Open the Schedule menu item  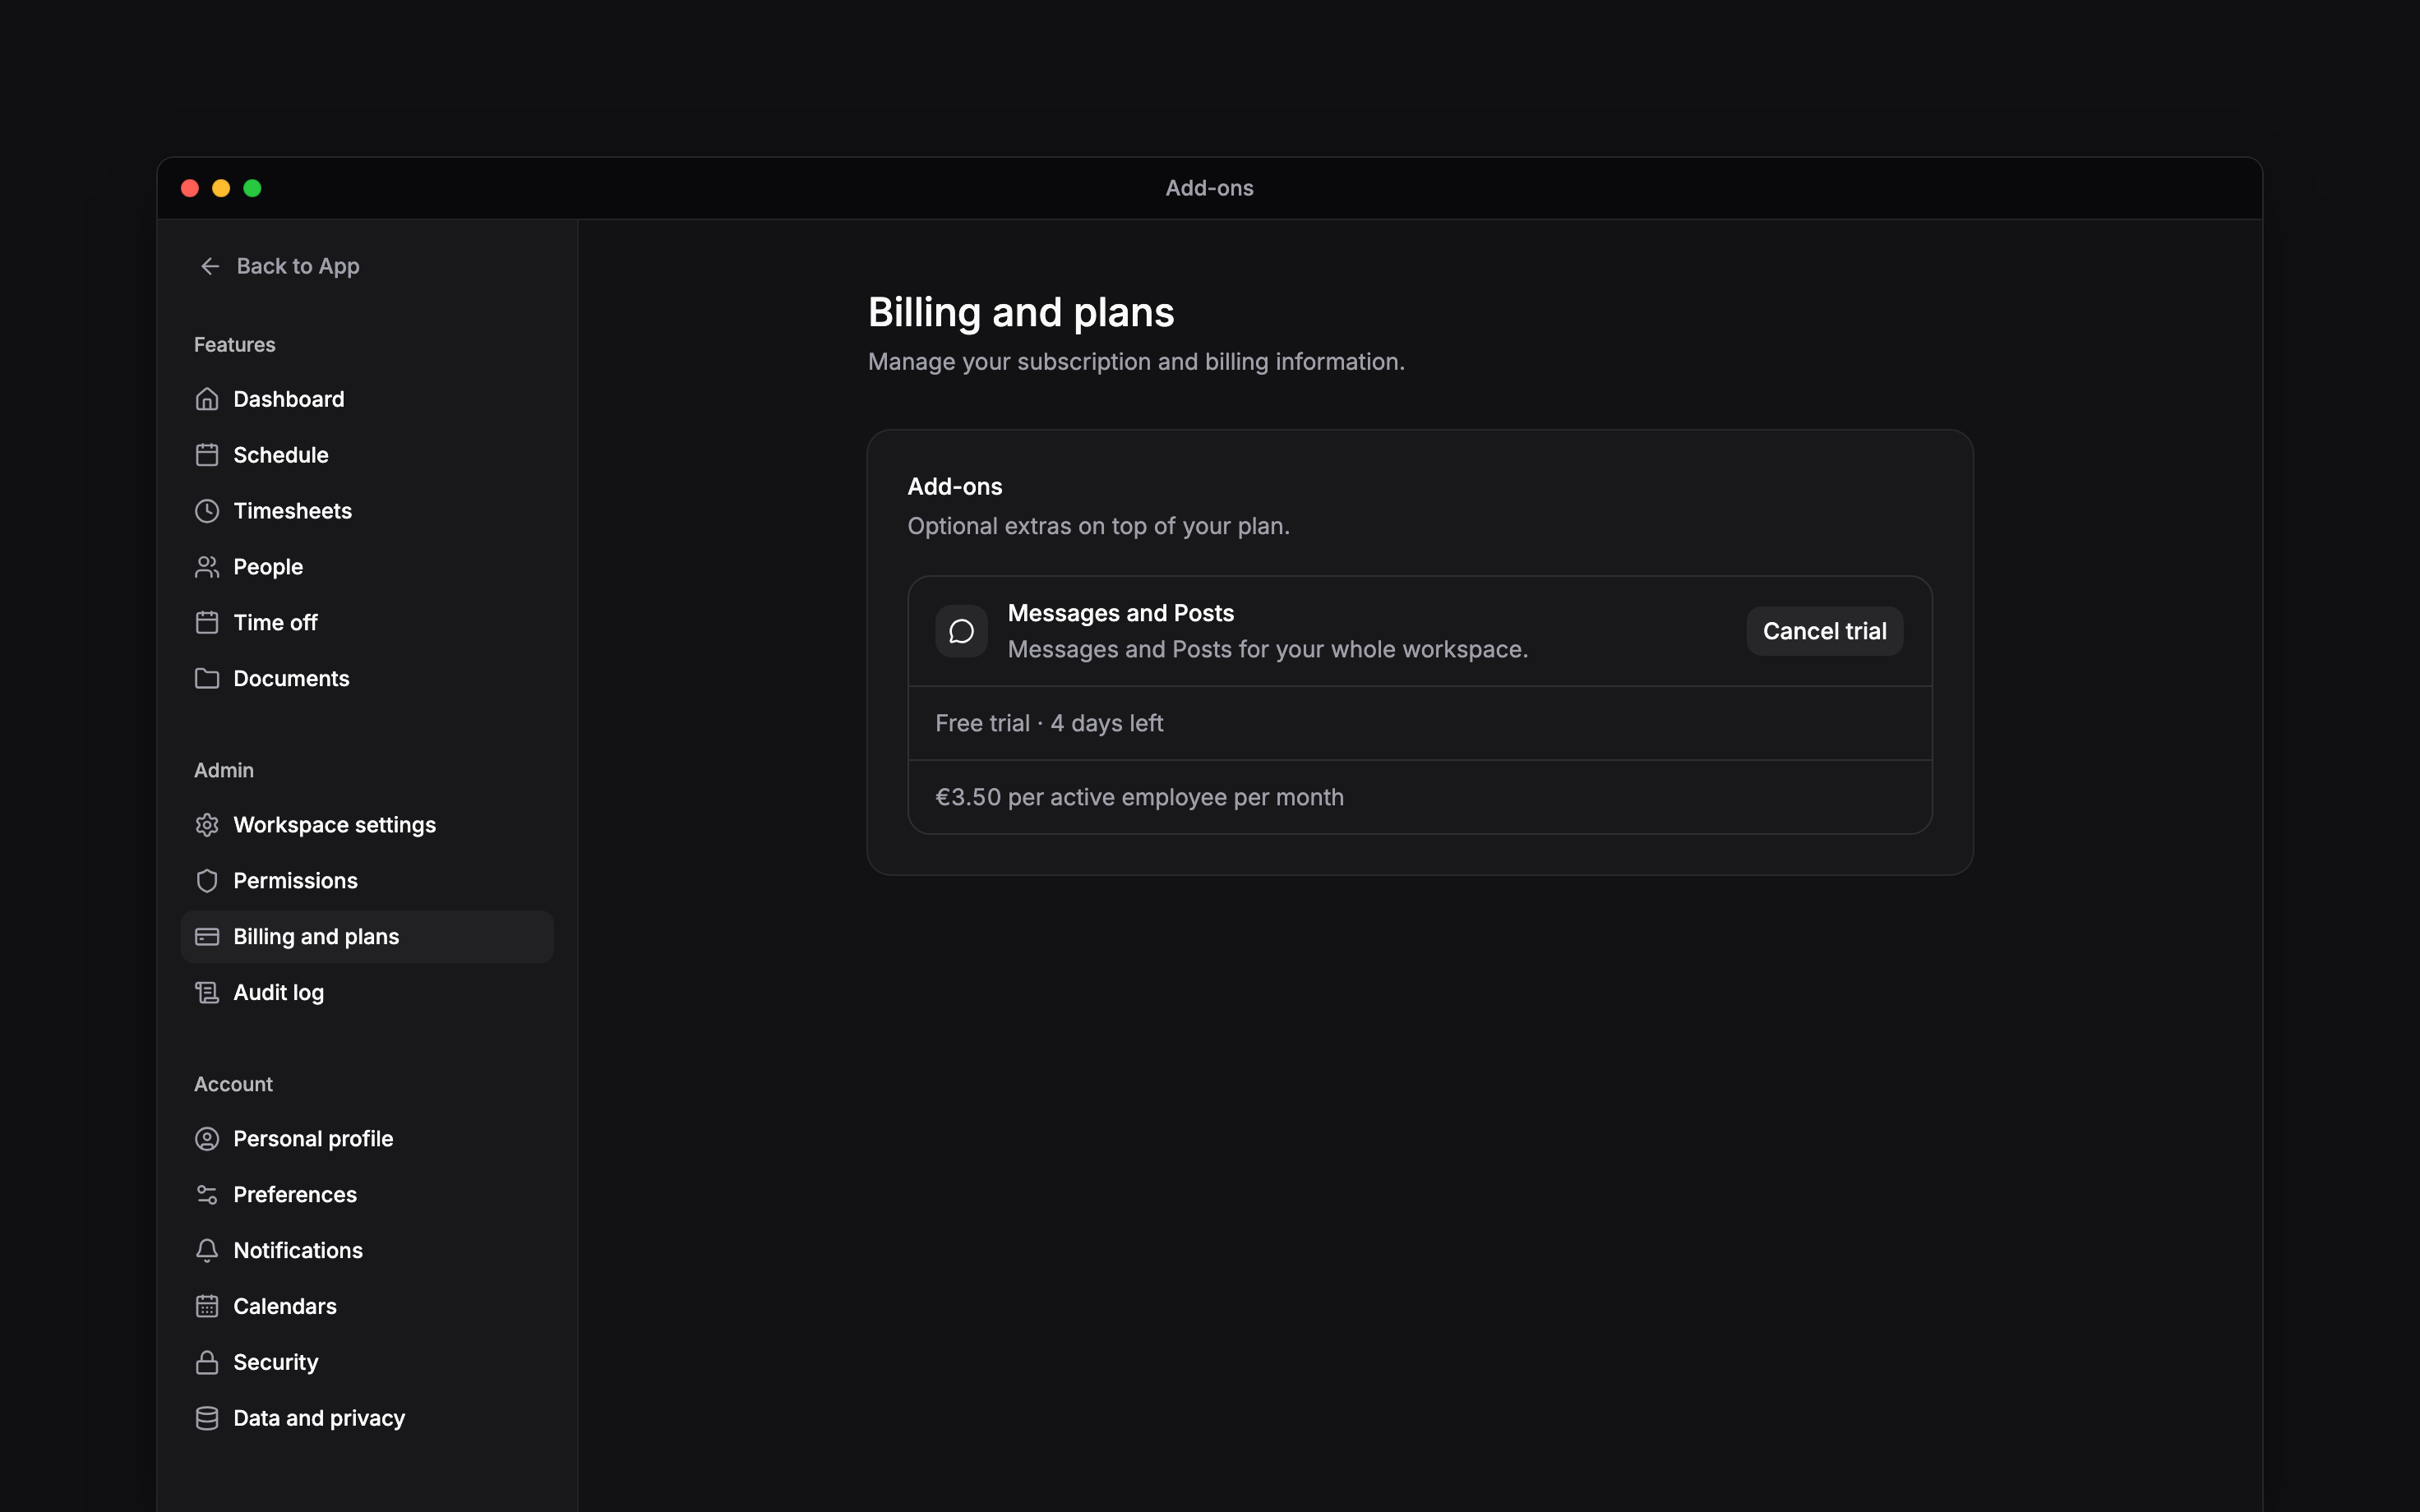tap(367, 455)
